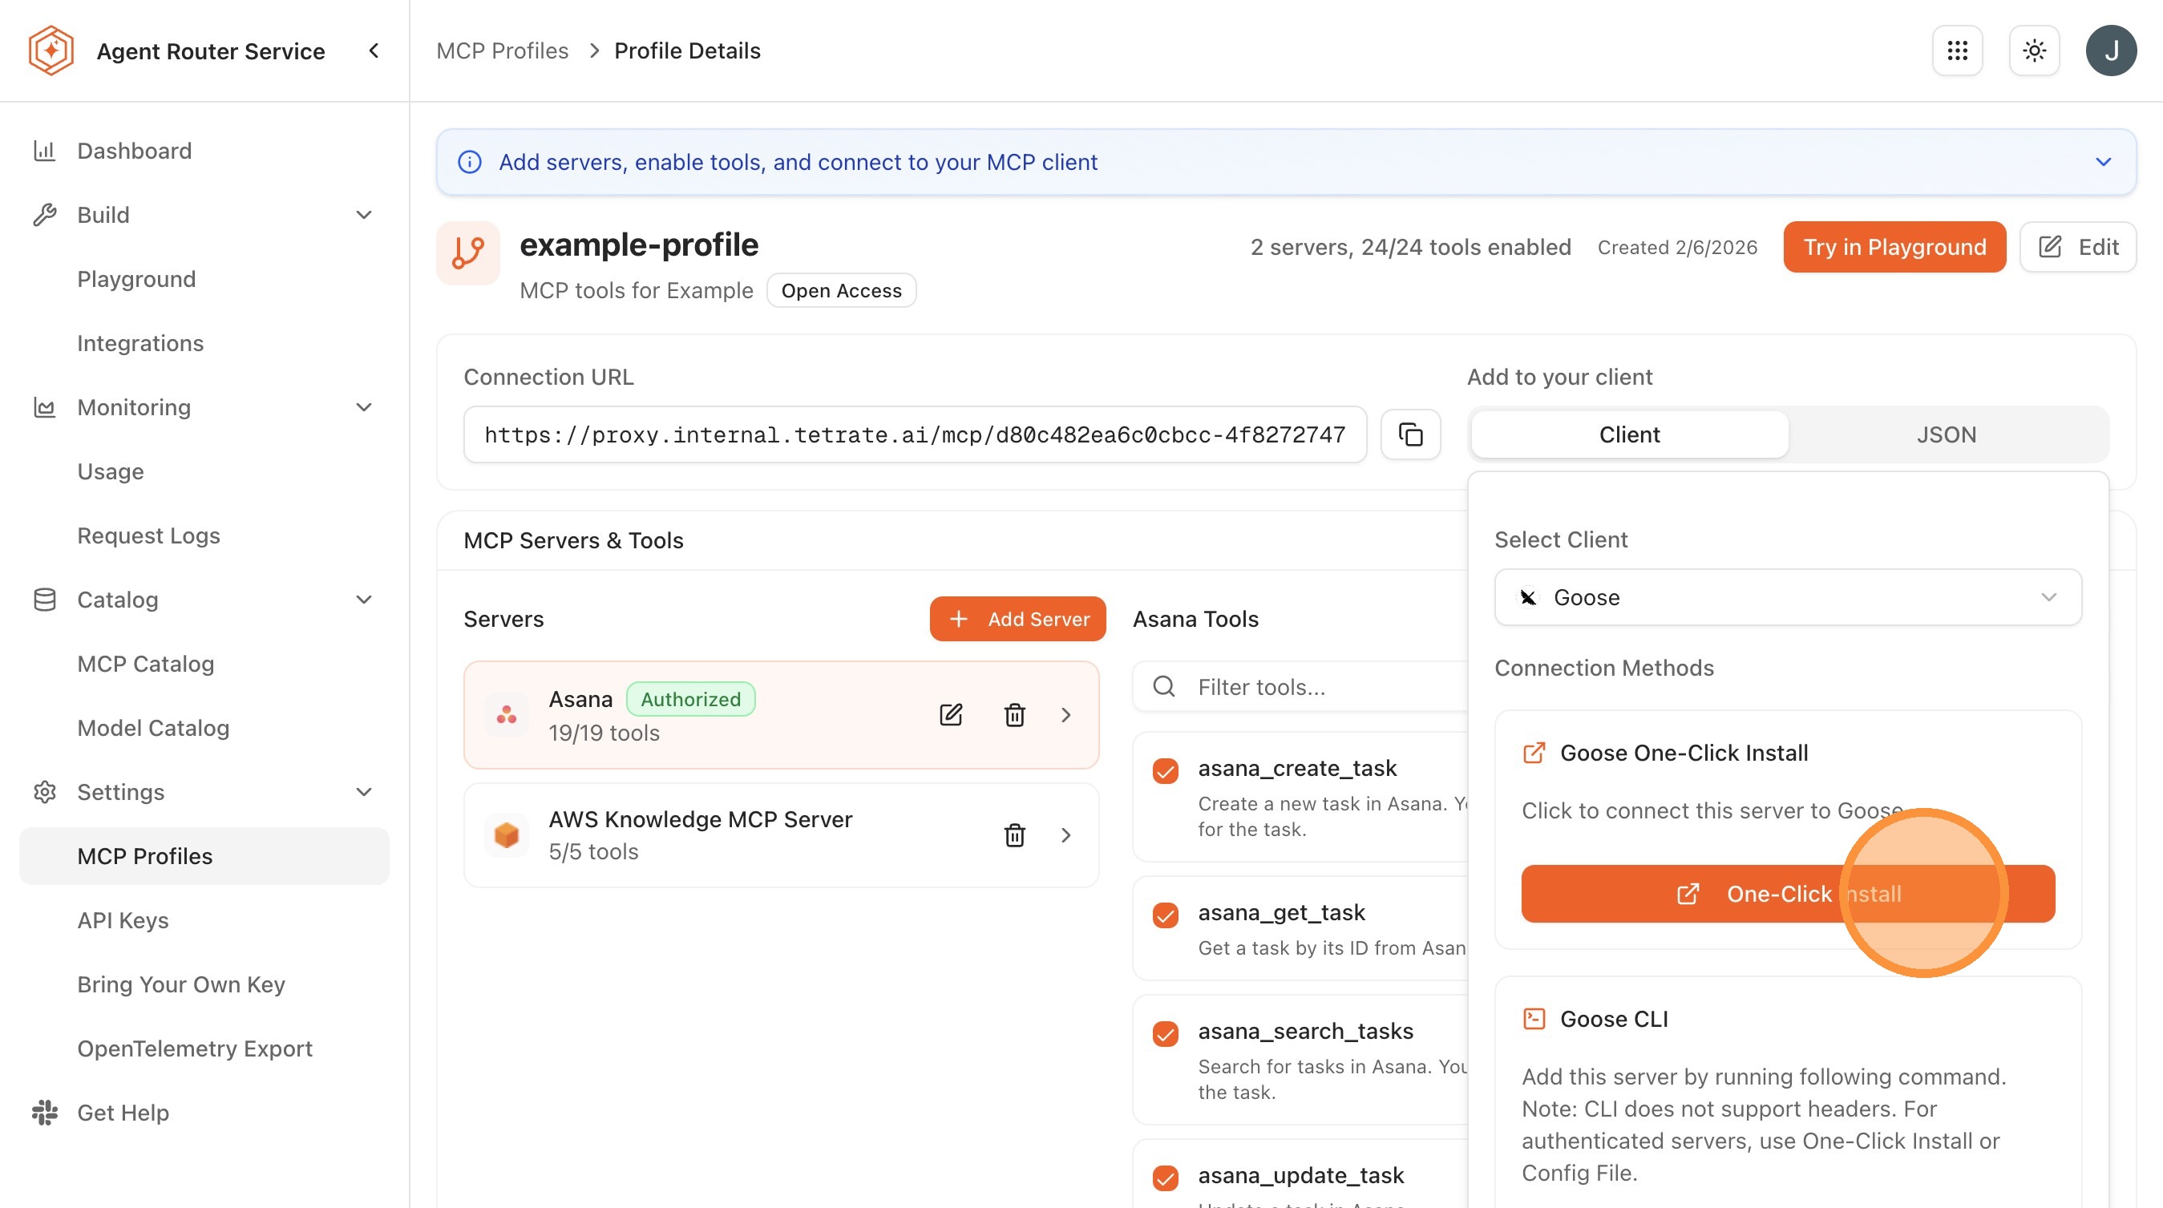Uncheck the asana_get_task tool

tap(1166, 914)
